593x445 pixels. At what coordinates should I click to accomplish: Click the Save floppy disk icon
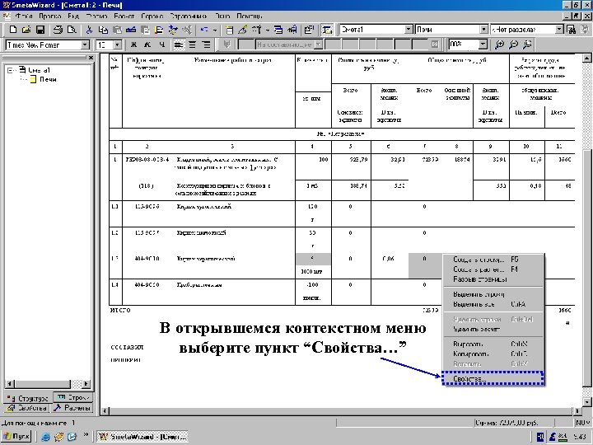click(x=40, y=30)
